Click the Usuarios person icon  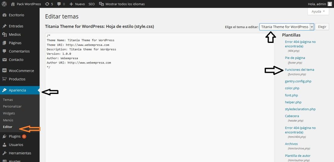[x=5, y=144]
